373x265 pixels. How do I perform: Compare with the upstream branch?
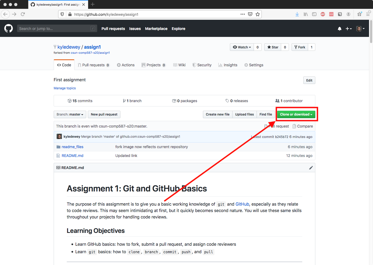(x=303, y=126)
